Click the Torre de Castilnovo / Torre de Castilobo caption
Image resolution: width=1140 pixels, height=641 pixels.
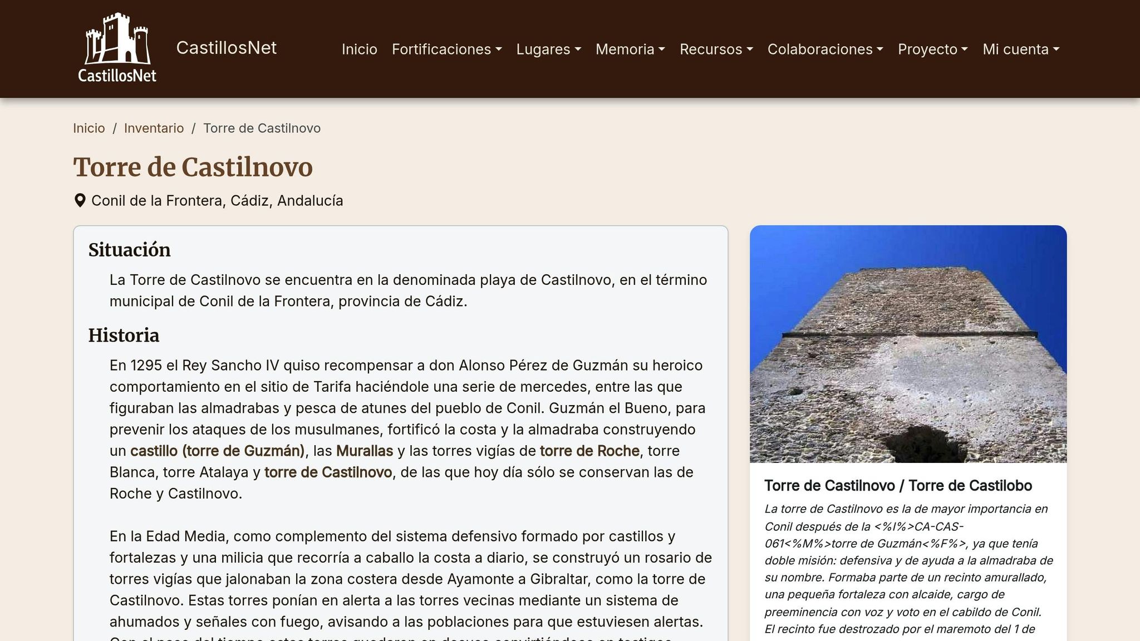[898, 485]
